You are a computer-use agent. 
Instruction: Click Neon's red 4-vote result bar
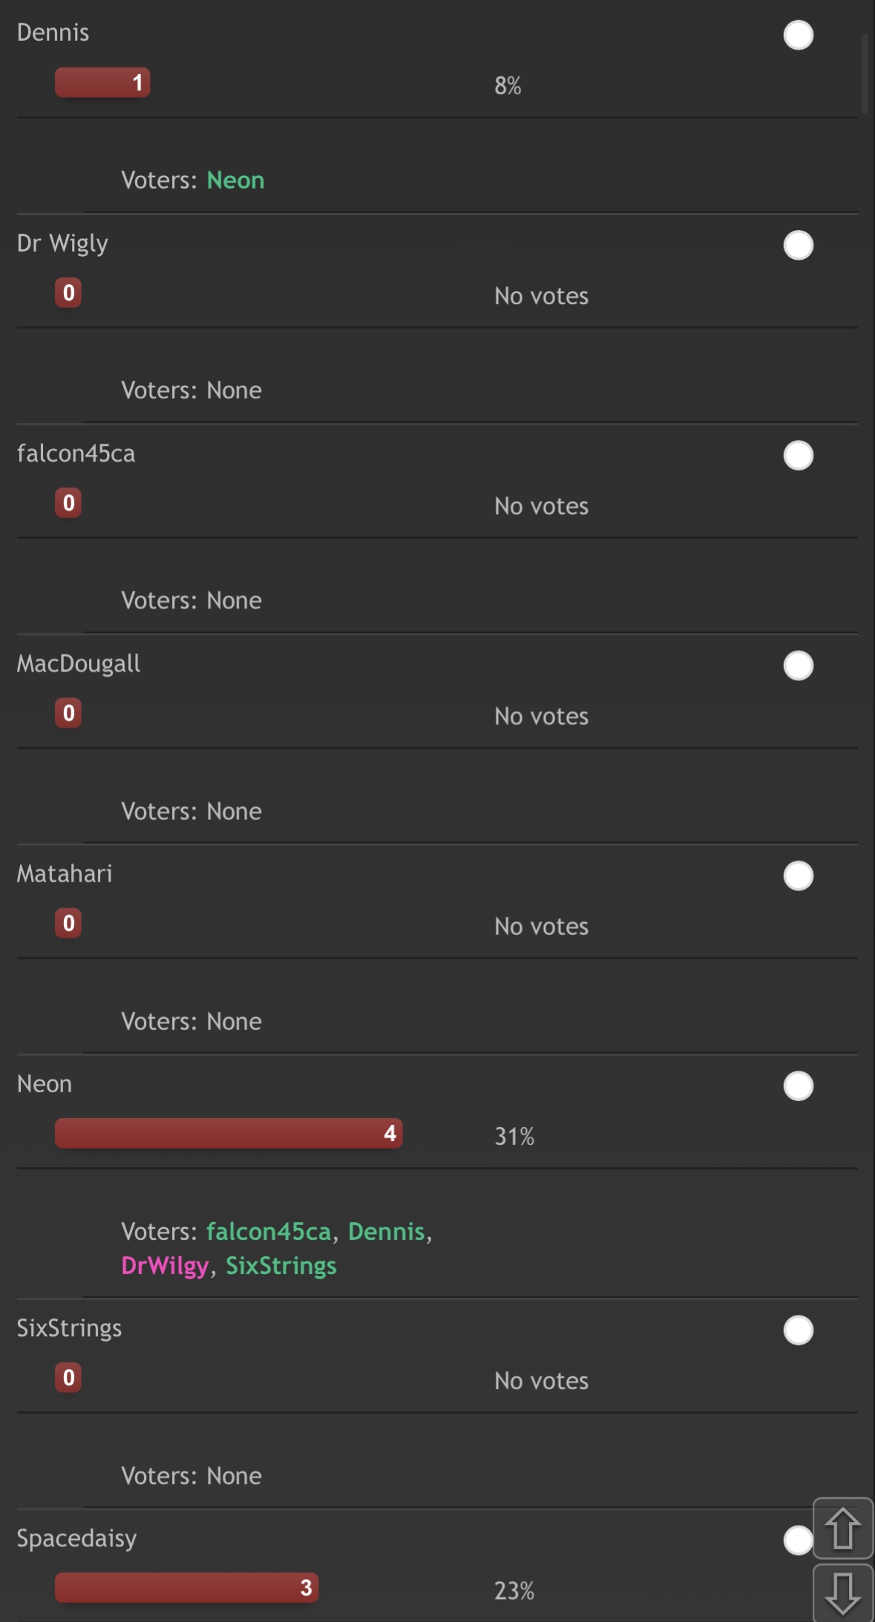[229, 1133]
